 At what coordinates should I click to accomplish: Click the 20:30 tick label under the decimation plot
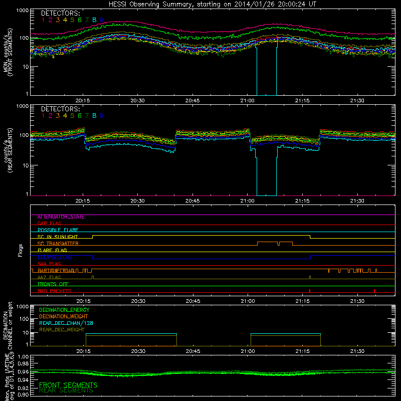(x=138, y=351)
